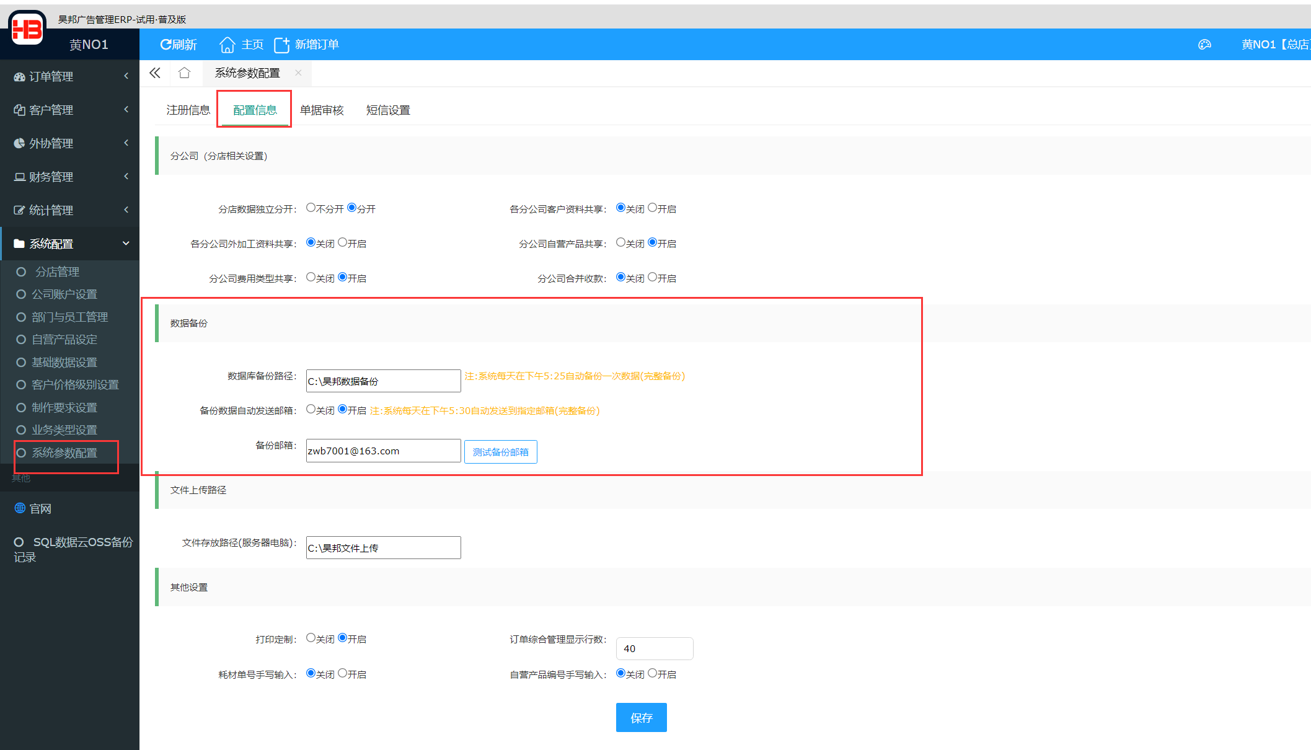Select 开启 for 耗材单号手写输入
The width and height of the screenshot is (1311, 750).
click(x=343, y=673)
